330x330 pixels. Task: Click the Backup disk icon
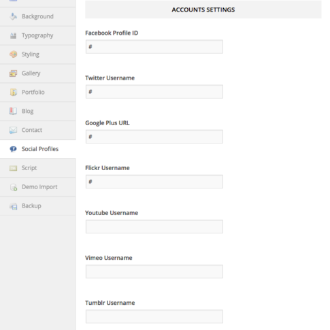tap(14, 206)
